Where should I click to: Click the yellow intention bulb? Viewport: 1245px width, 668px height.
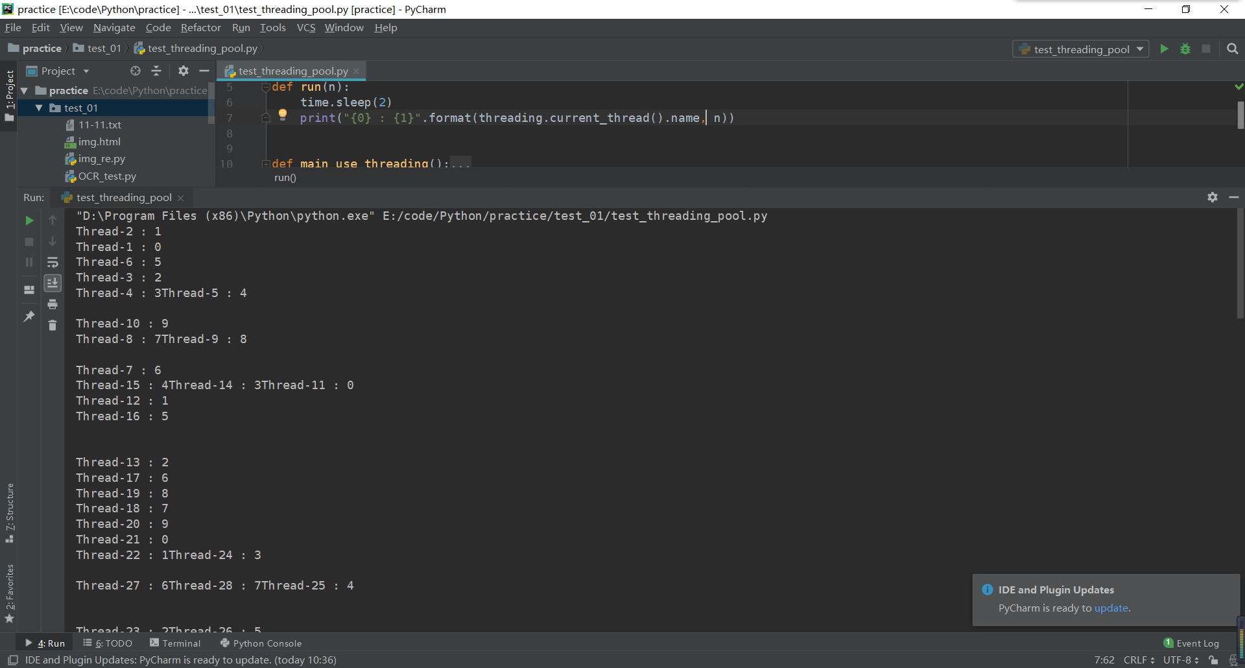(x=283, y=115)
